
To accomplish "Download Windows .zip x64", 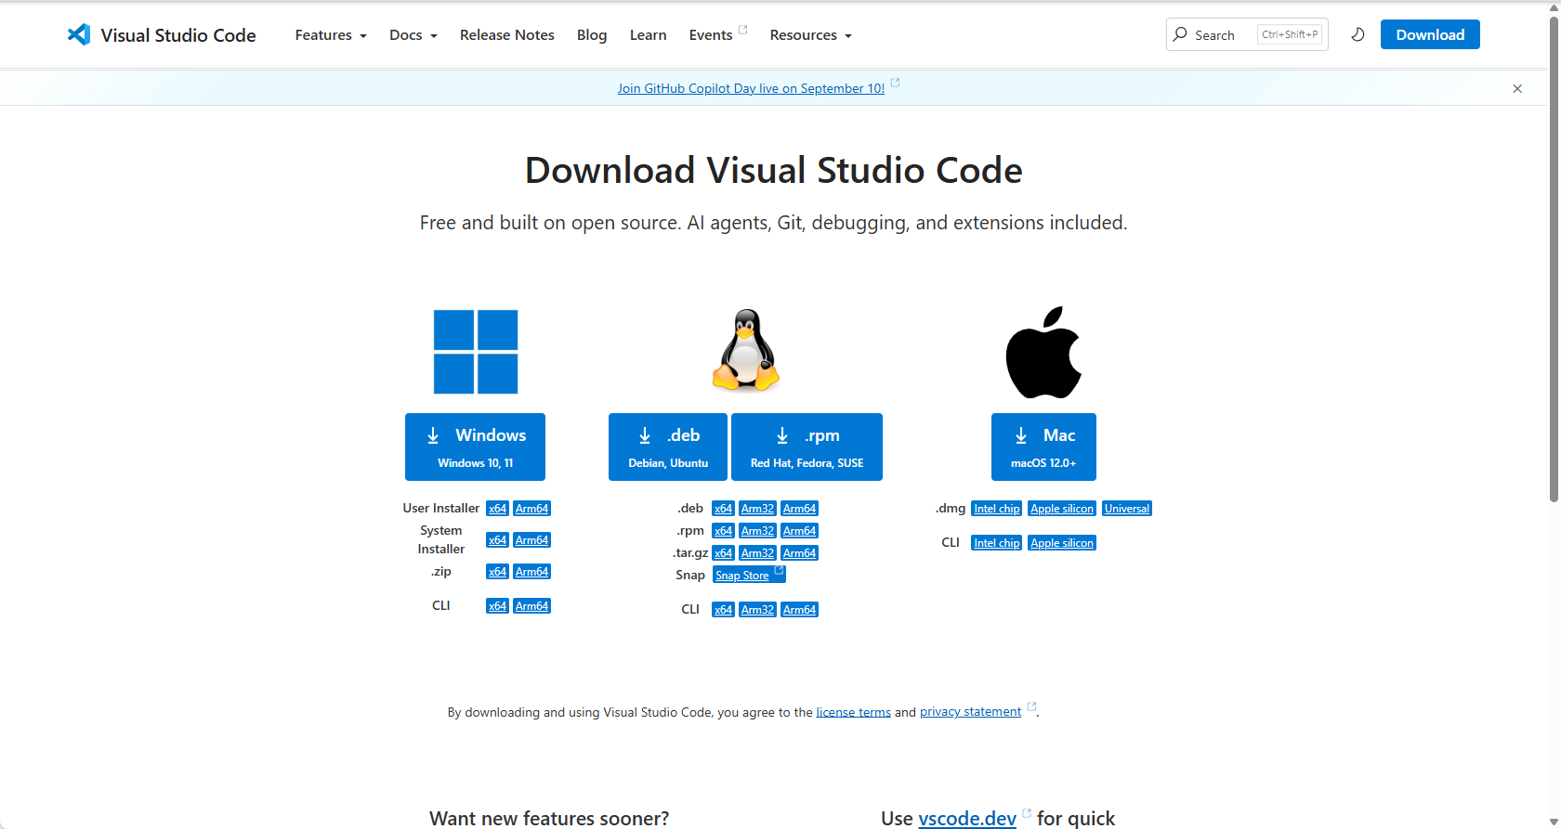I will pos(497,572).
